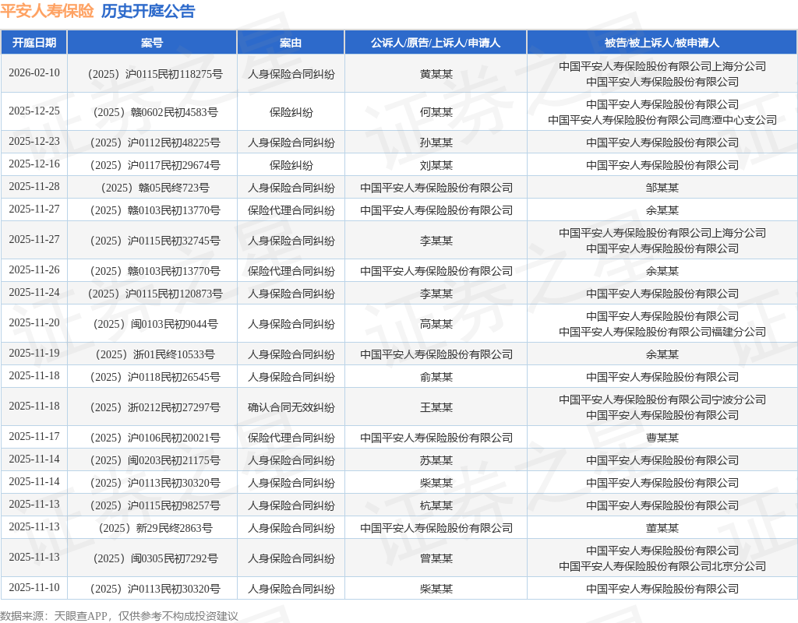Select the date cell 2025-11-17
798x623 pixels.
(34, 436)
